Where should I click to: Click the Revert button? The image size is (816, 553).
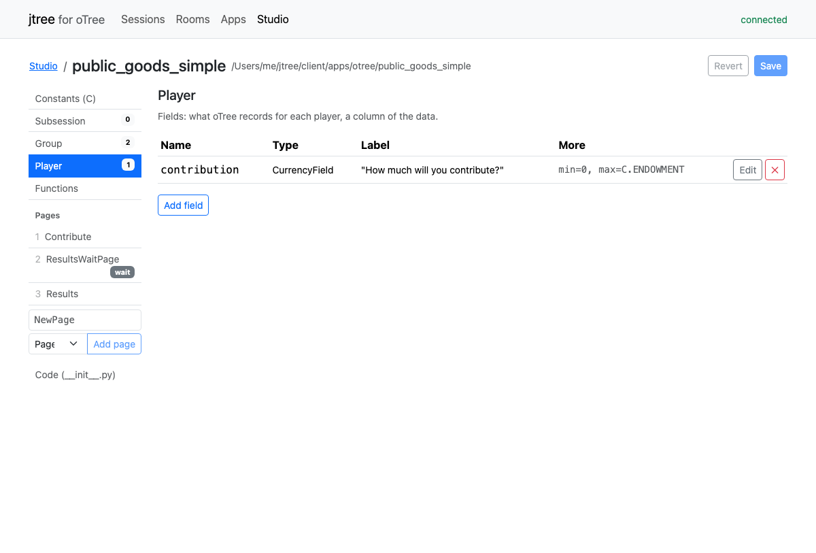(x=728, y=66)
